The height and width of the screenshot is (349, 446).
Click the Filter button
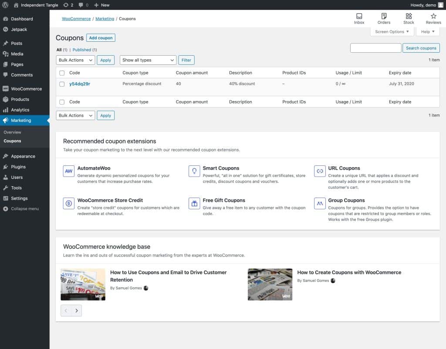pos(186,60)
